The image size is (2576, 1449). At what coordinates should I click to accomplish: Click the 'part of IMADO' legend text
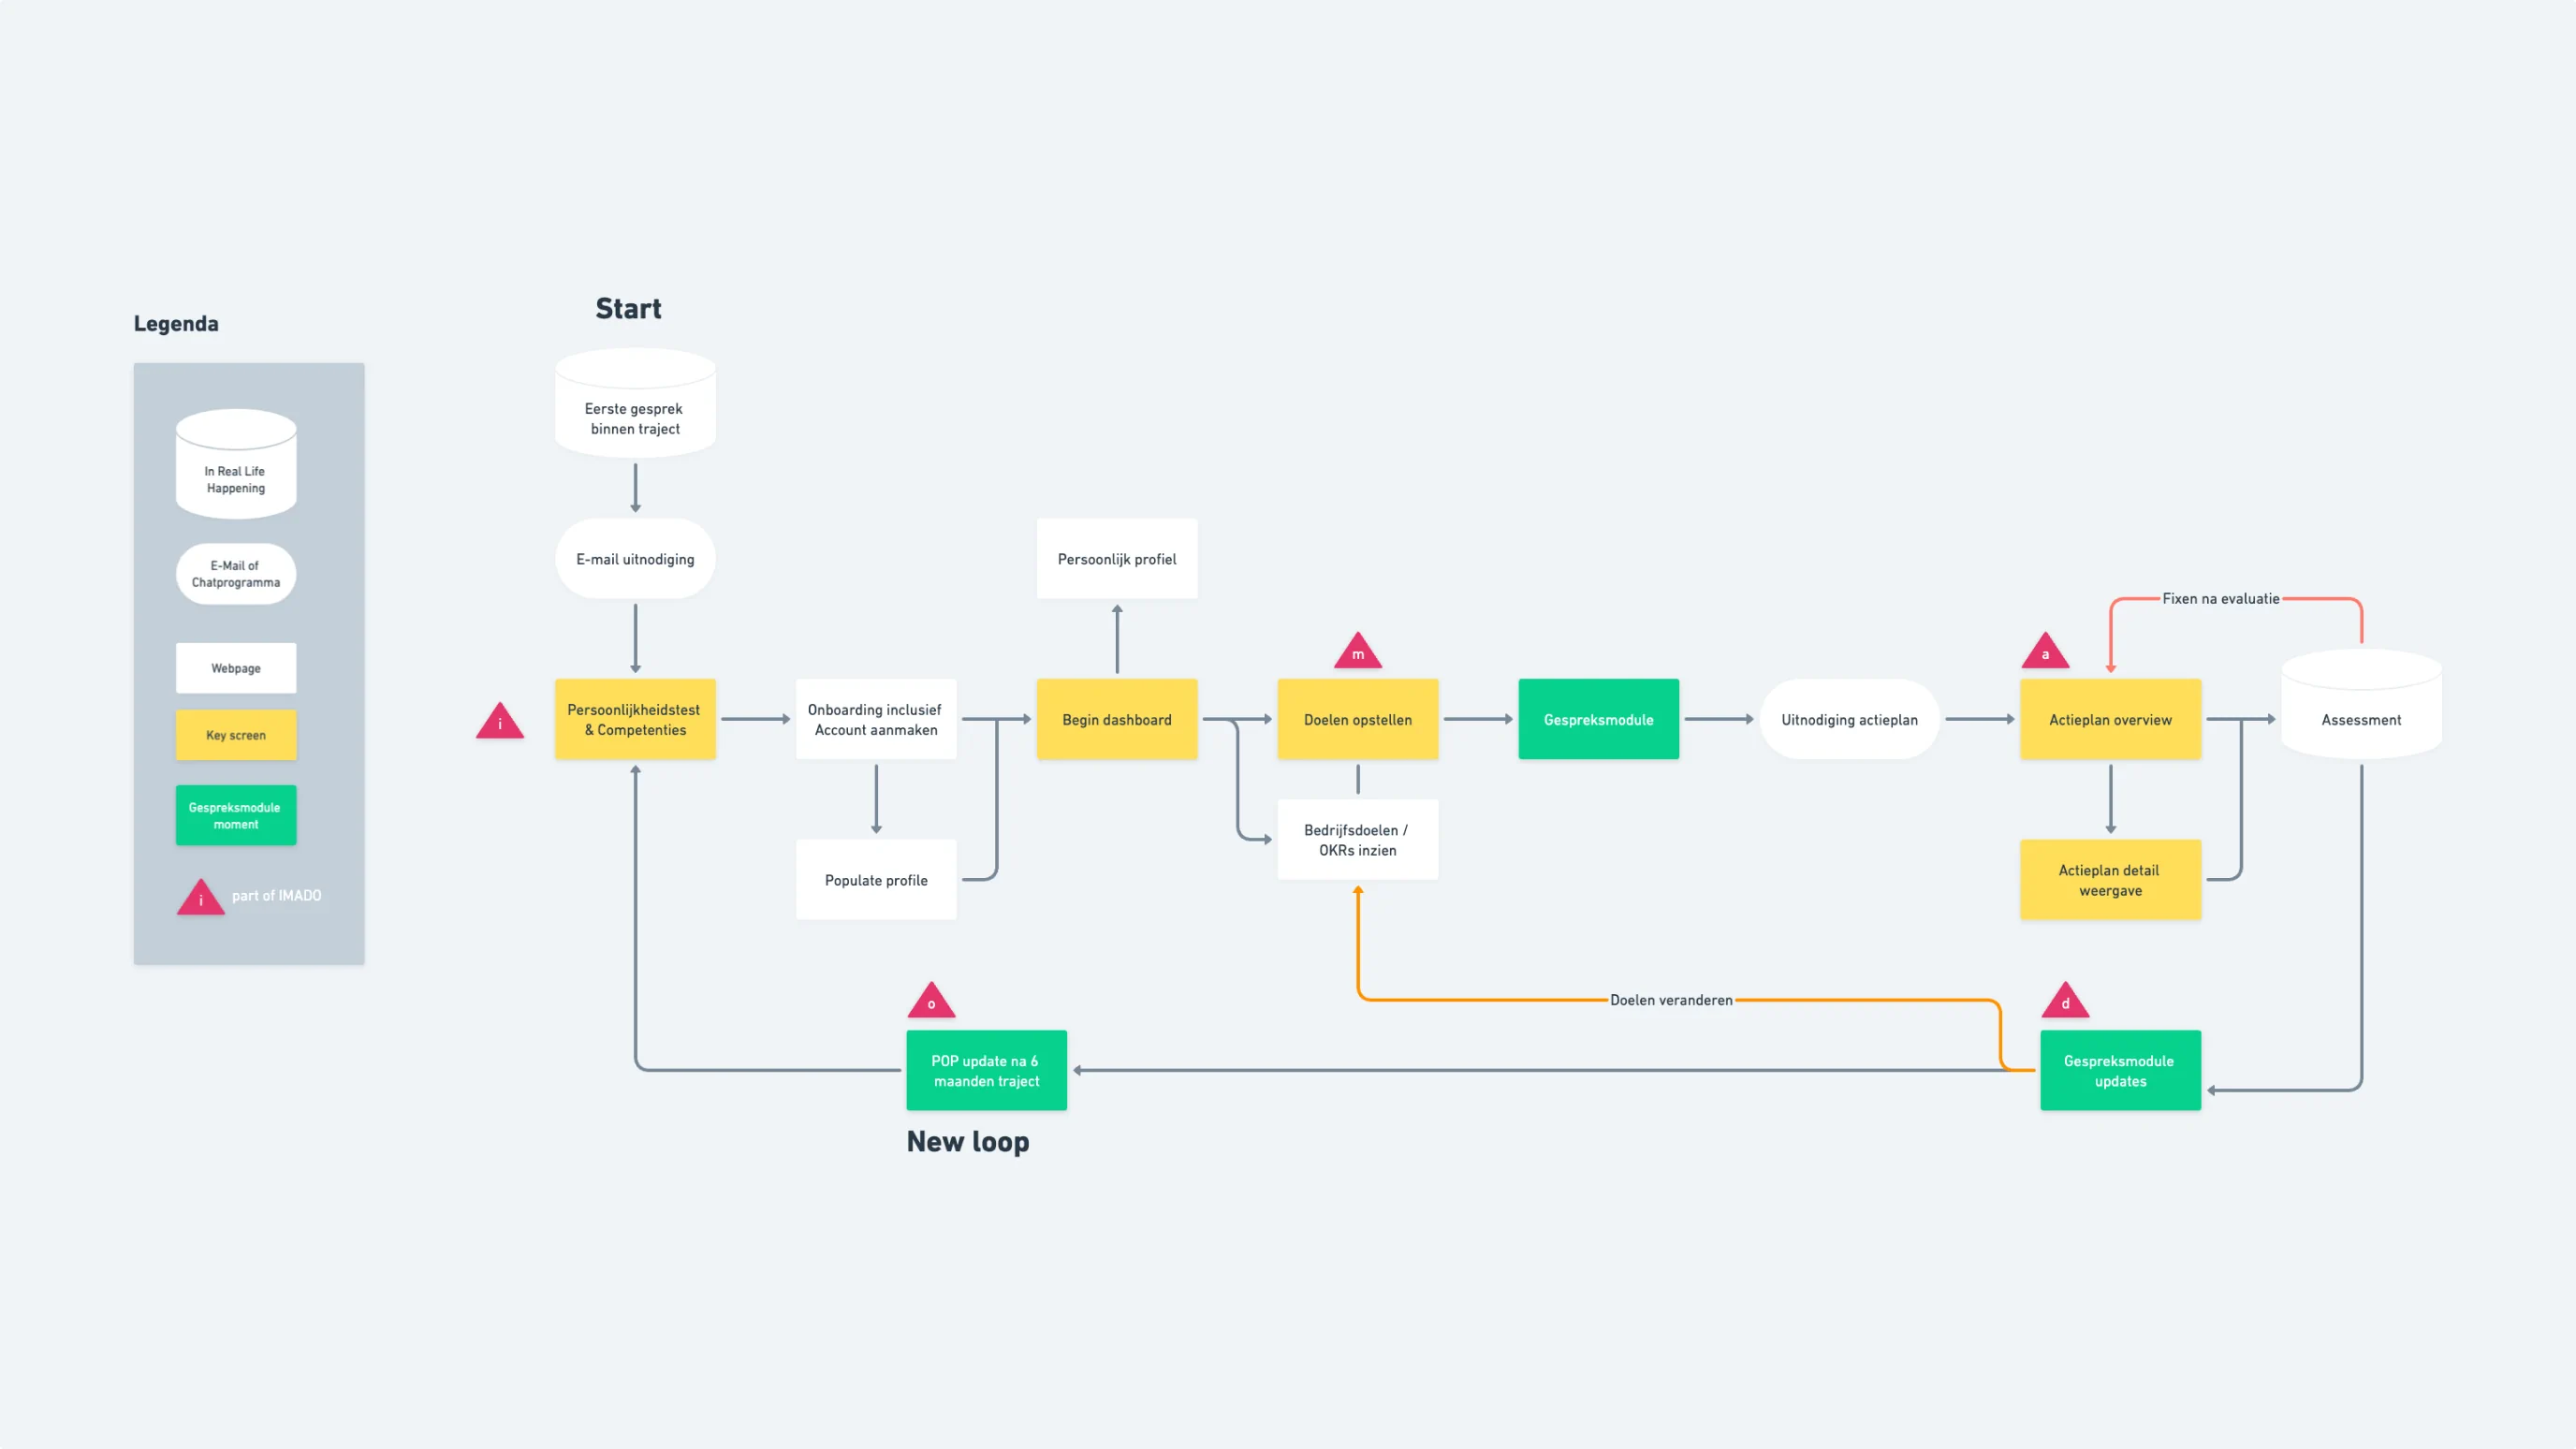tap(277, 895)
